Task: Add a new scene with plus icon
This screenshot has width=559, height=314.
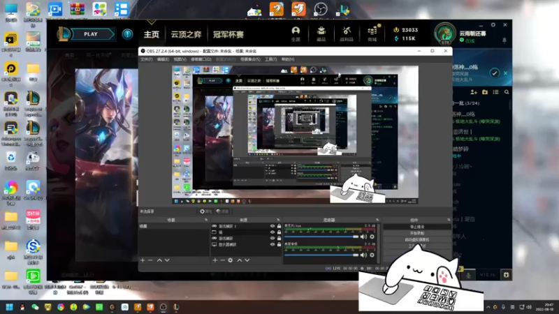Action: pyautogui.click(x=143, y=260)
